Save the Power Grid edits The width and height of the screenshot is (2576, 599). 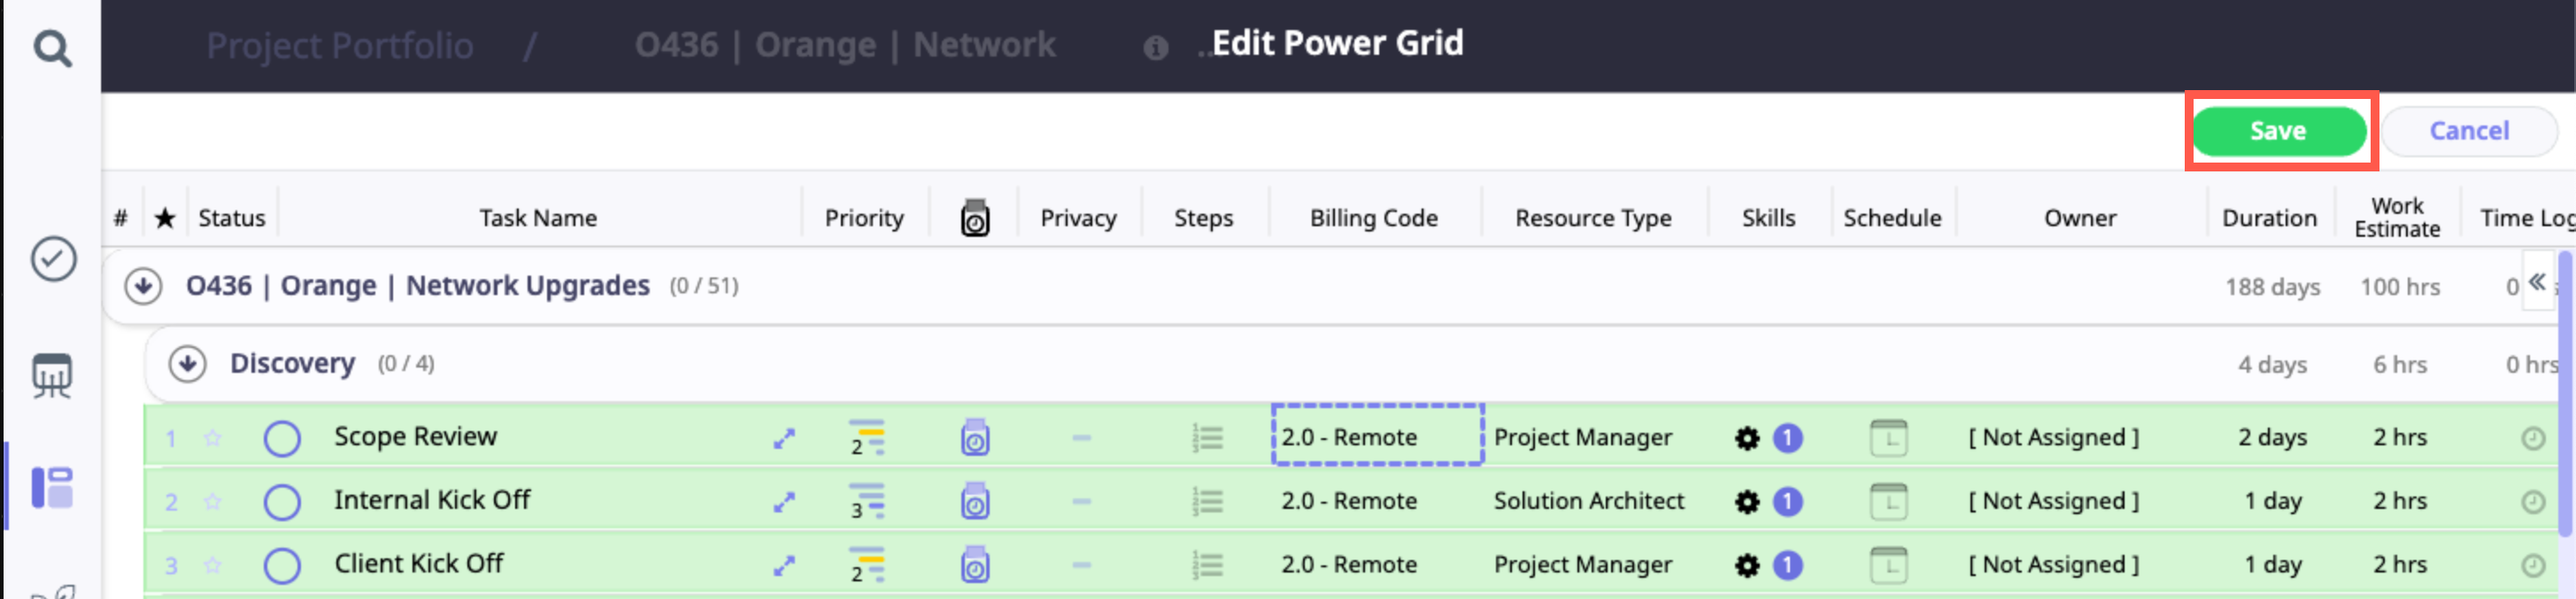2277,131
